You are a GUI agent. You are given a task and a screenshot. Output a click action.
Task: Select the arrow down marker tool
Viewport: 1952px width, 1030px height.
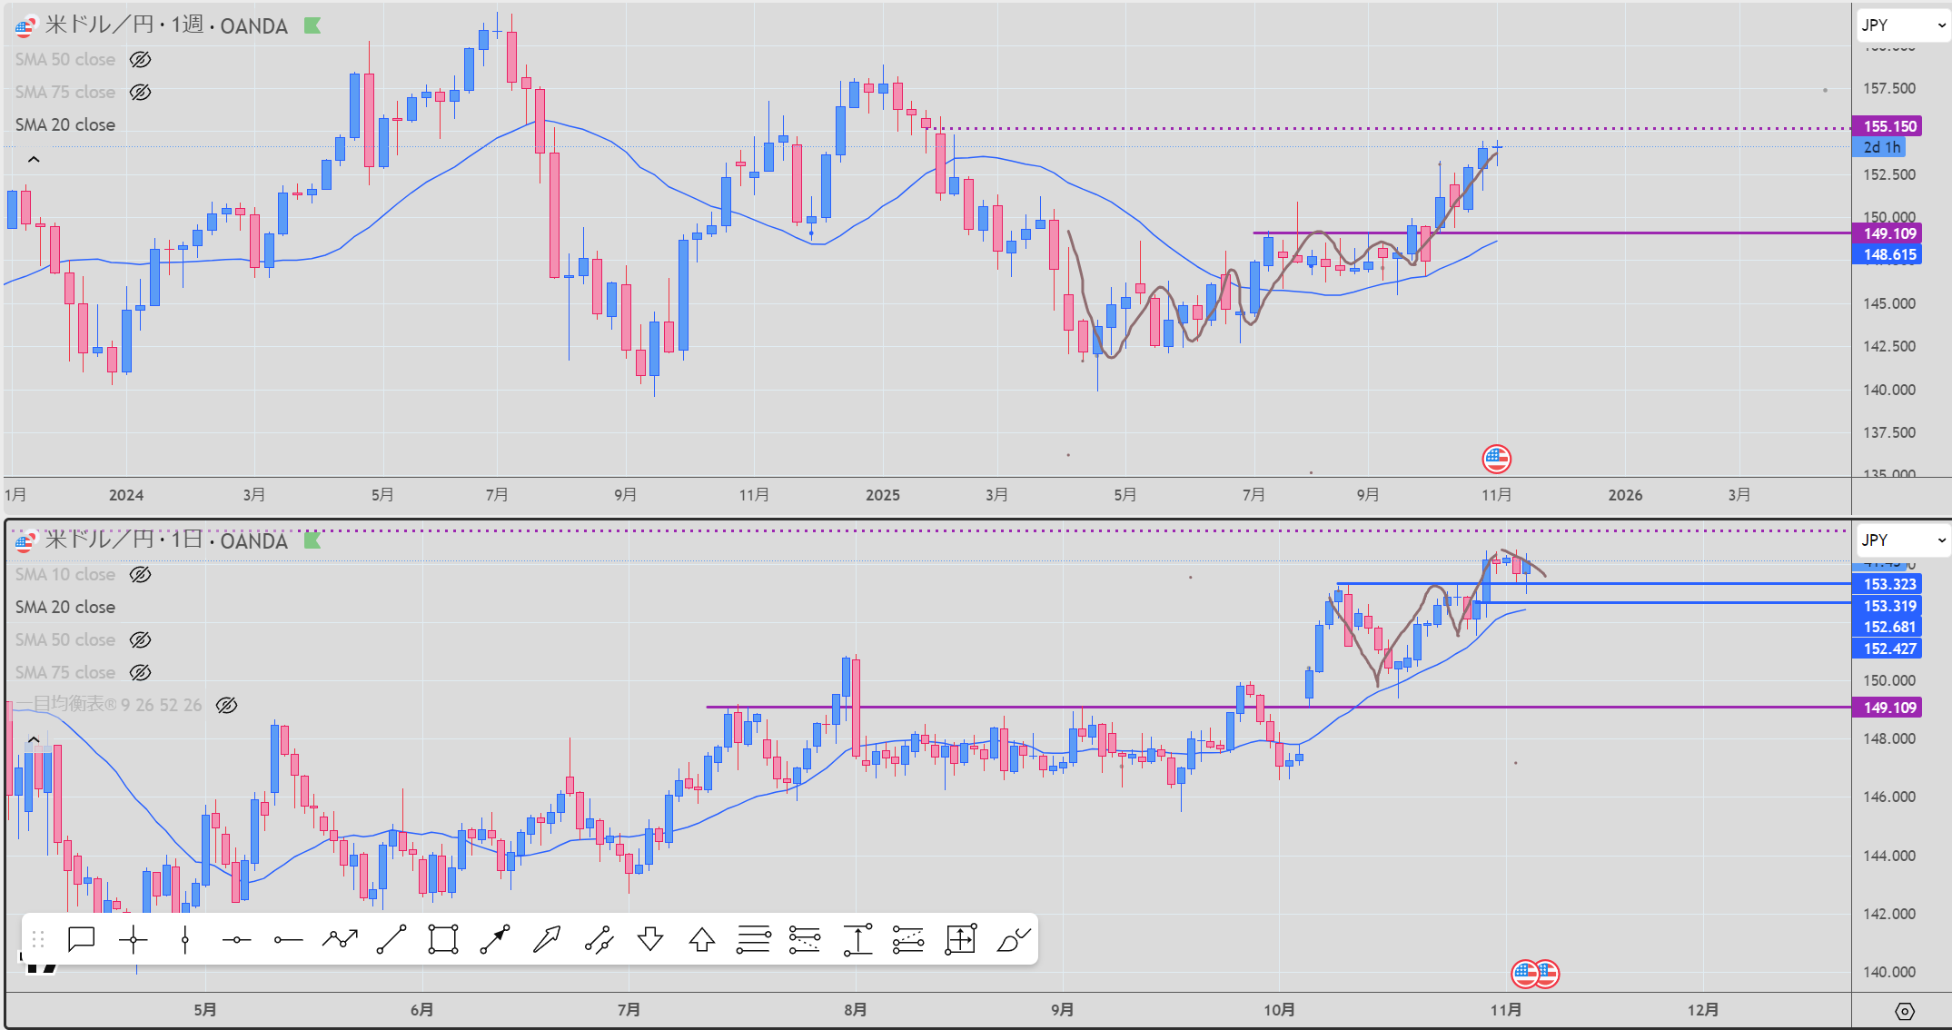tap(650, 939)
